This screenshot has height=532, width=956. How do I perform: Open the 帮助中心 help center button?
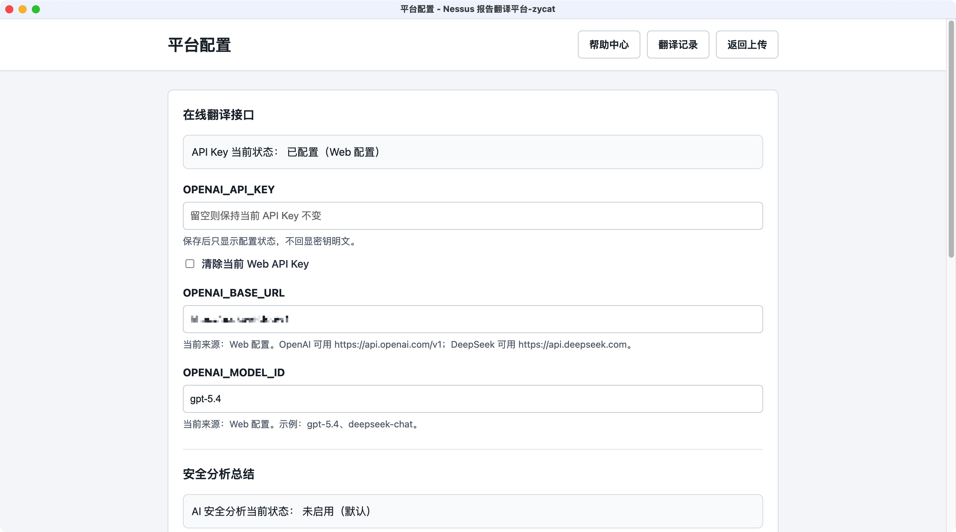pos(609,44)
